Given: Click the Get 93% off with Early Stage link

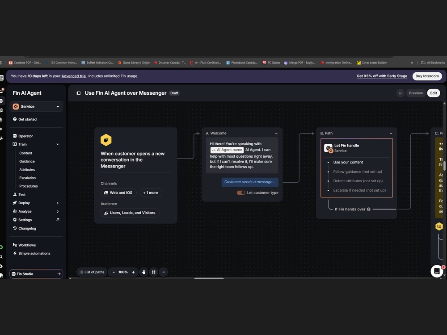Looking at the screenshot, I should tap(382, 76).
